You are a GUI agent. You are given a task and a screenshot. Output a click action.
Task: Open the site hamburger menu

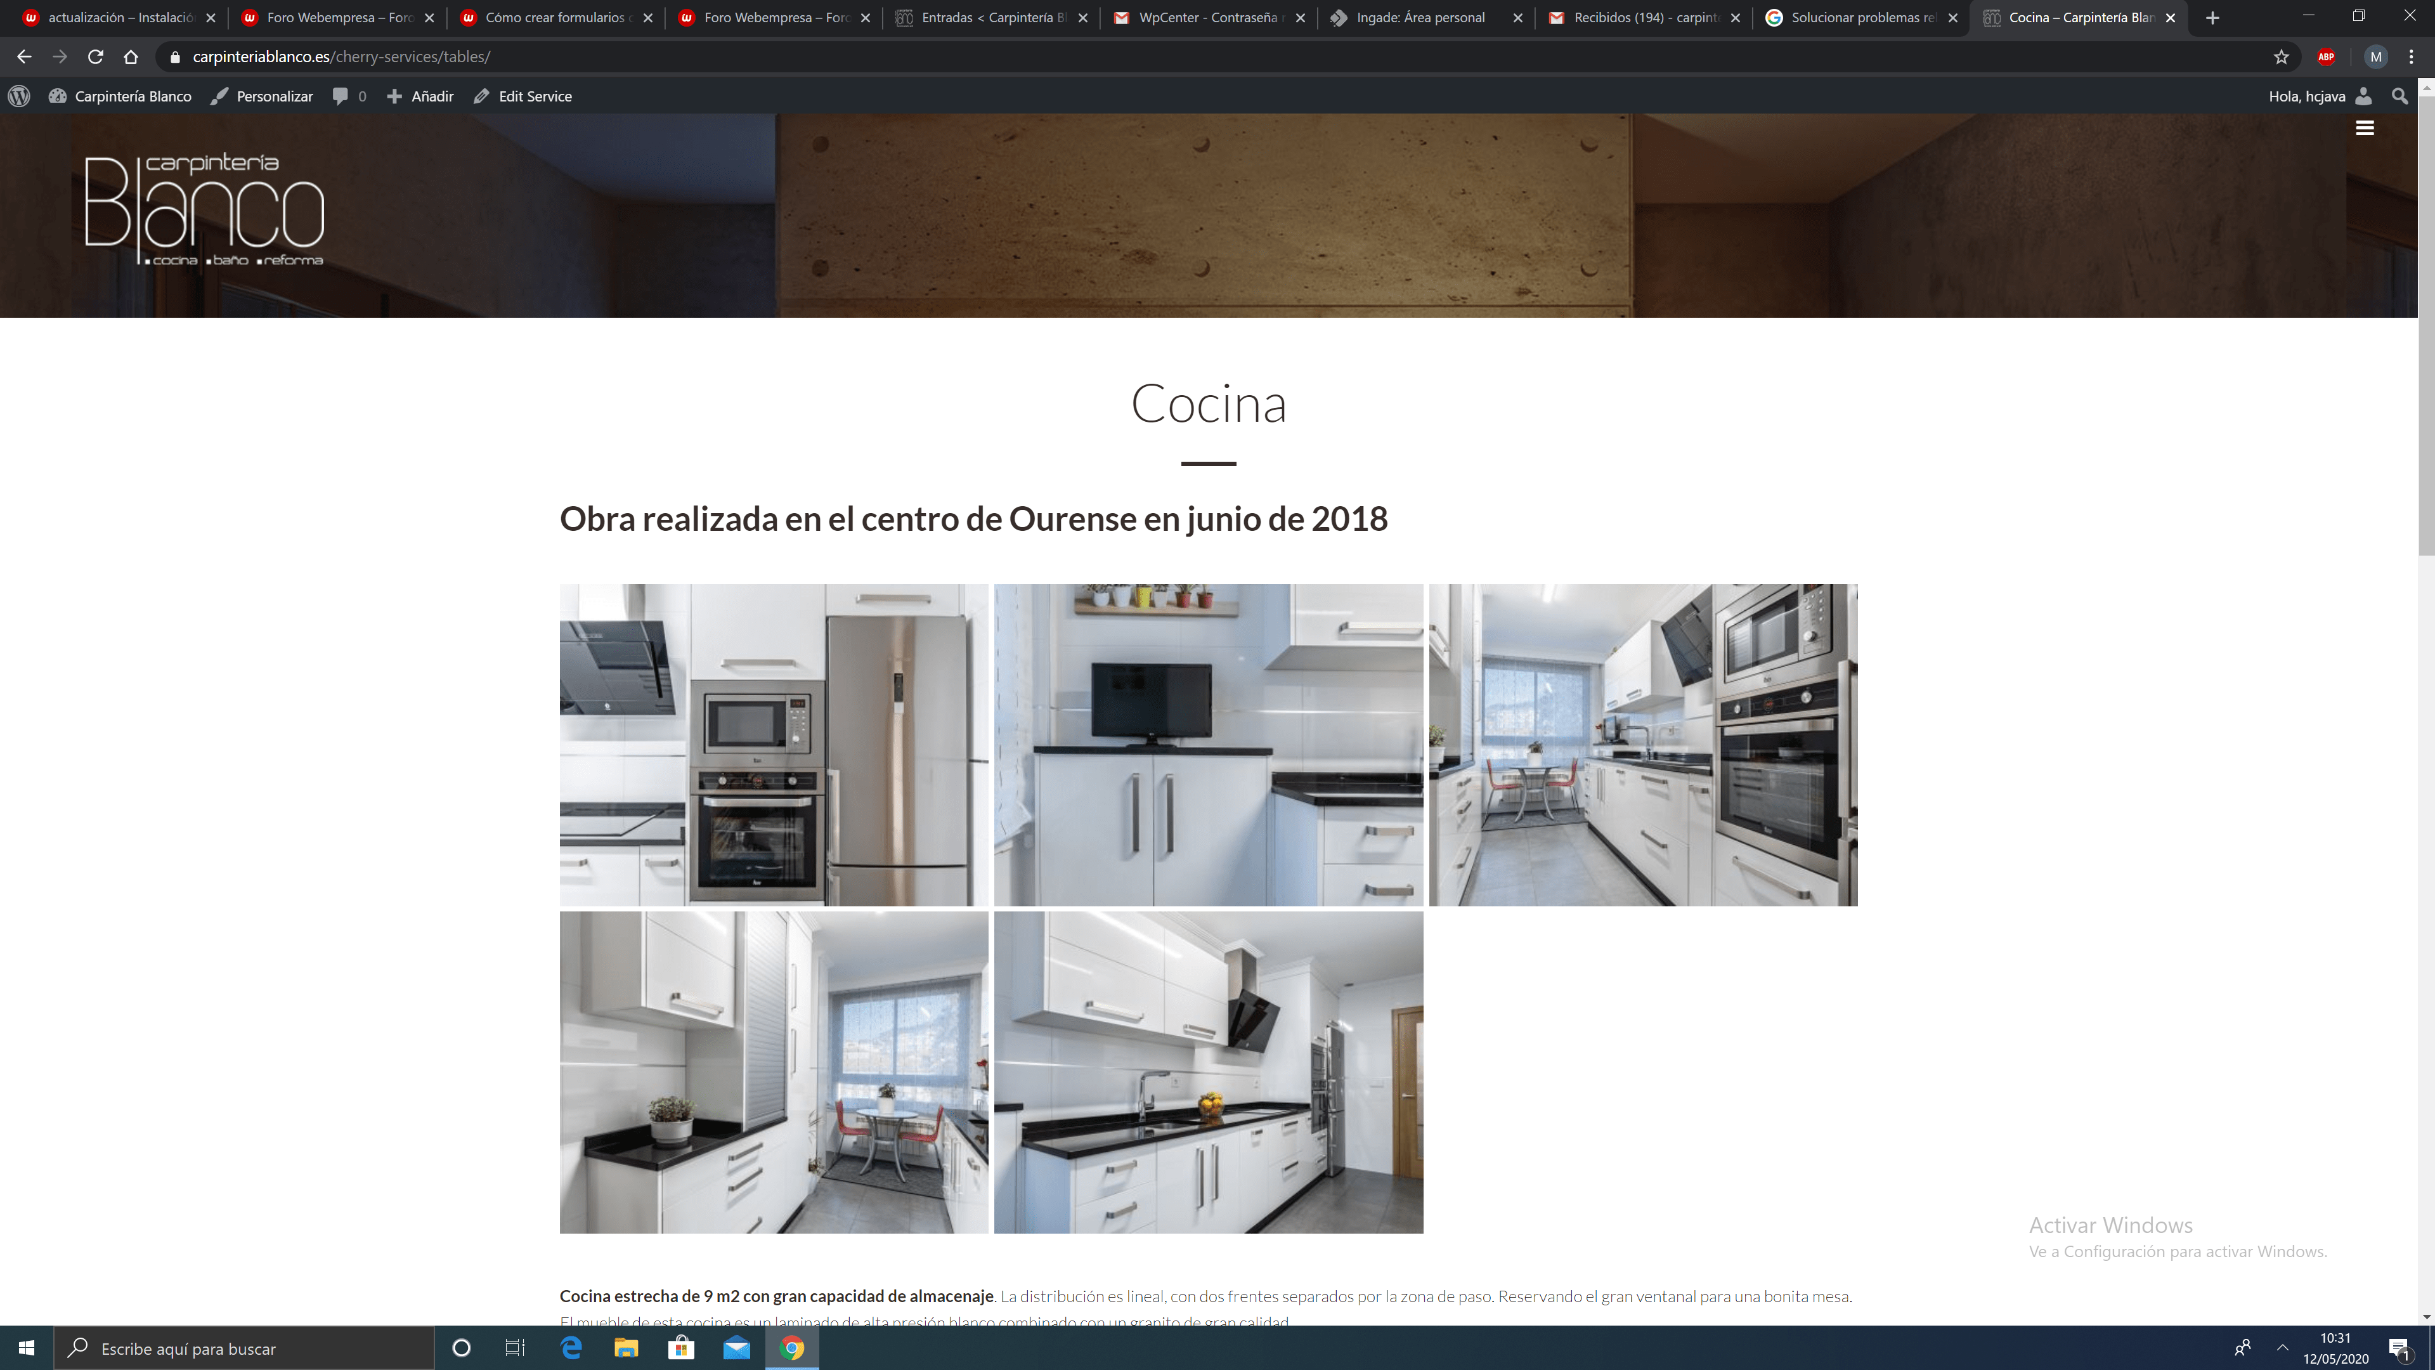pos(2365,129)
